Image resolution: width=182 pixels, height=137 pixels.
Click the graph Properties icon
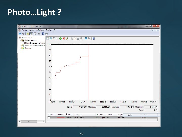(78, 38)
